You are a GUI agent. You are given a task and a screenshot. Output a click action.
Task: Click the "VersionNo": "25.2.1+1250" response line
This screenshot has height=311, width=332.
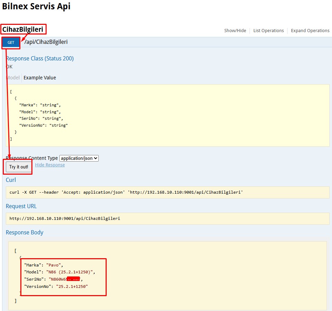point(56,286)
